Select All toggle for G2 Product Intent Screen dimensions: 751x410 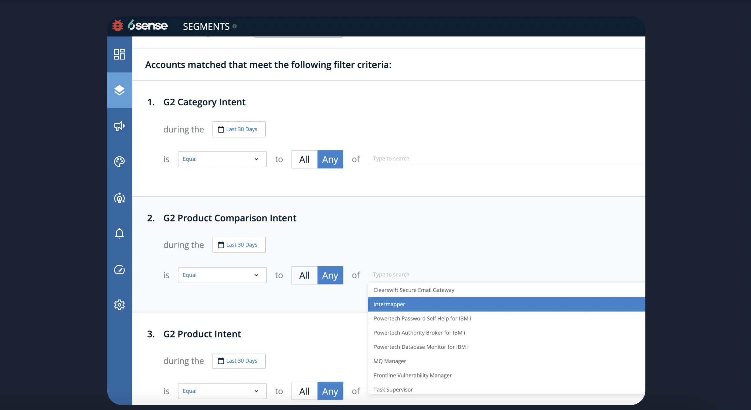point(304,391)
